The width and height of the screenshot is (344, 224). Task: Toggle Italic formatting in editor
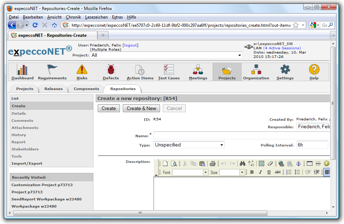(x=260, y=172)
